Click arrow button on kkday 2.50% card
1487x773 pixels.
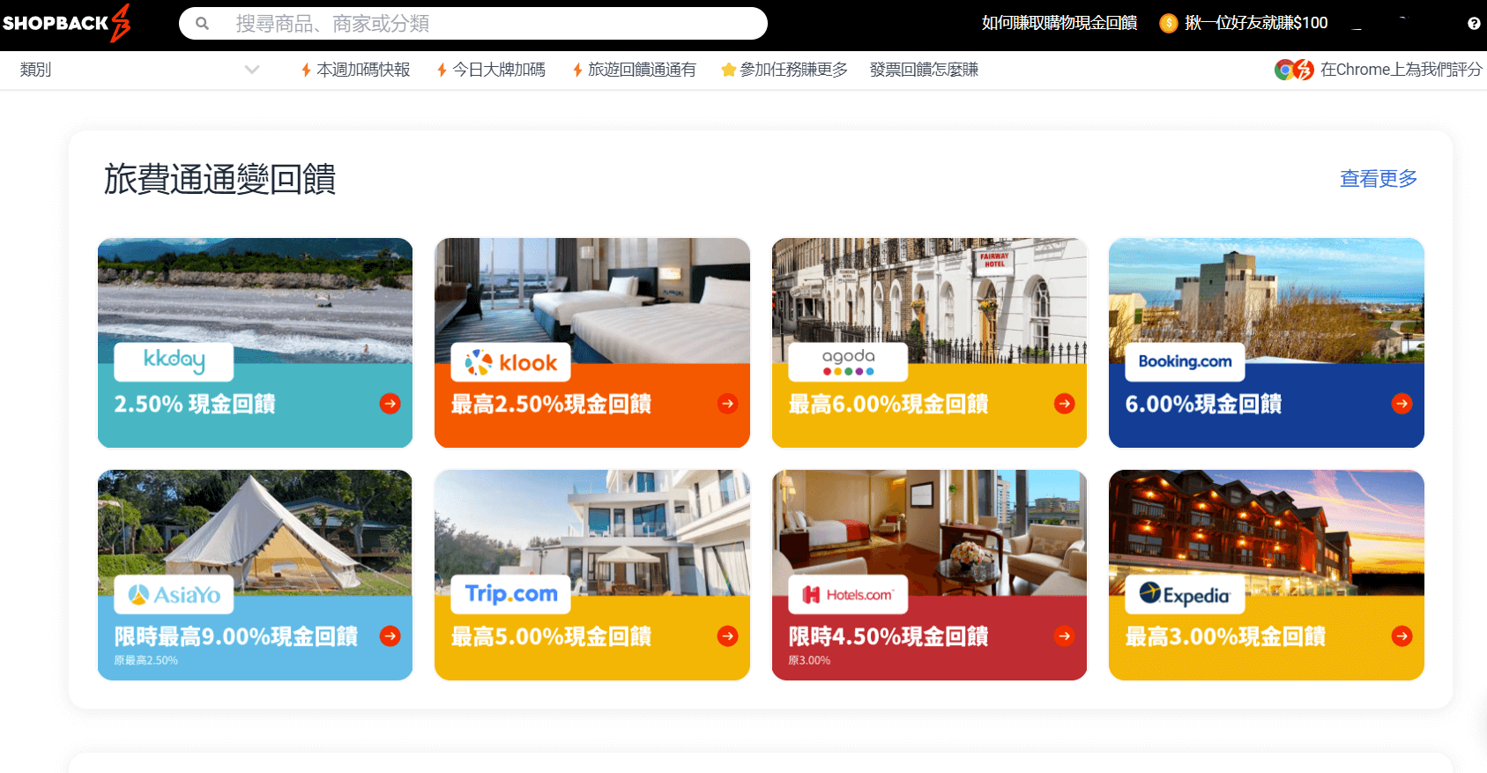pyautogui.click(x=390, y=404)
